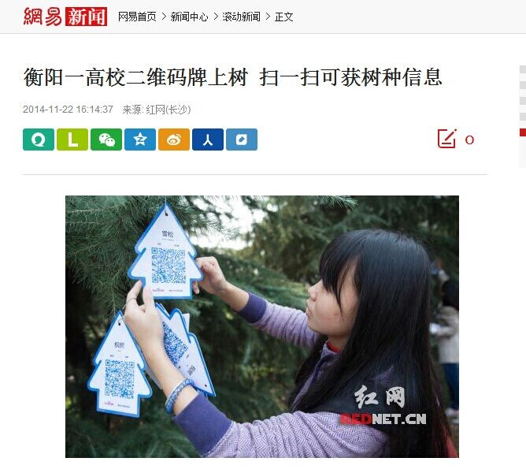The image size is (526, 469).
Task: Navigate to 滚动新闻 breadcrumb
Action: tap(241, 17)
